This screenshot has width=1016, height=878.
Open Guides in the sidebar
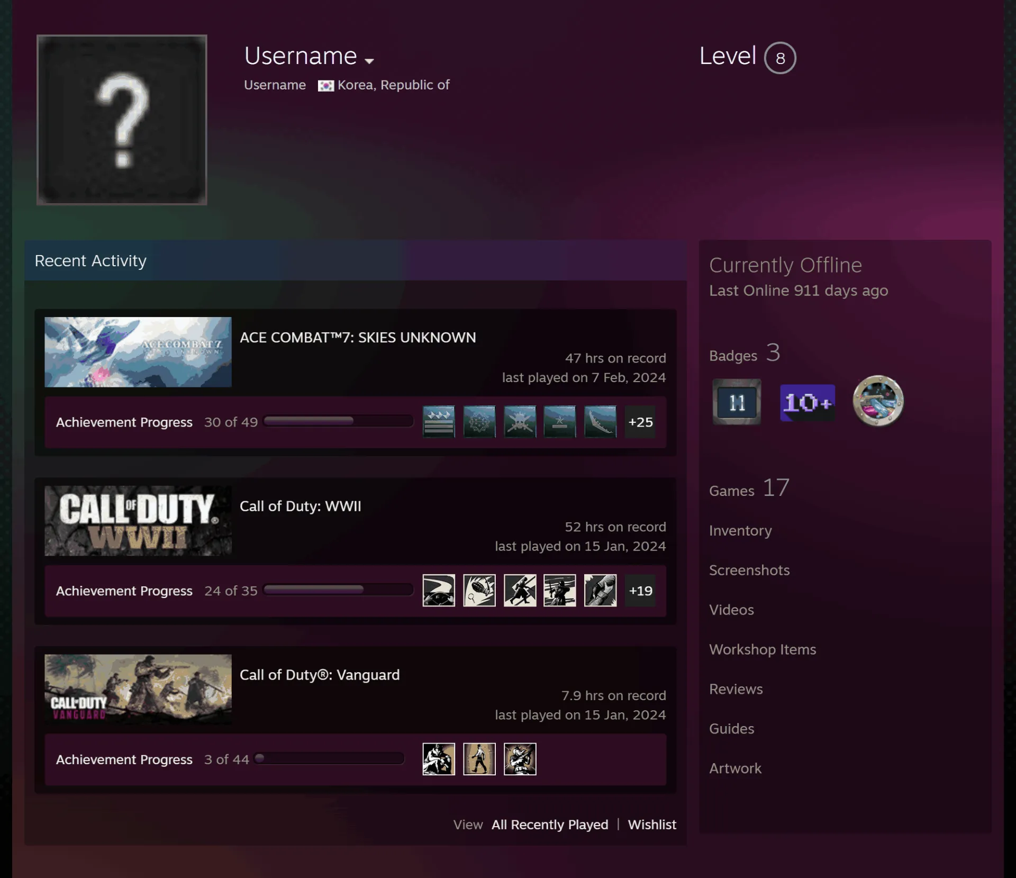pyautogui.click(x=731, y=729)
